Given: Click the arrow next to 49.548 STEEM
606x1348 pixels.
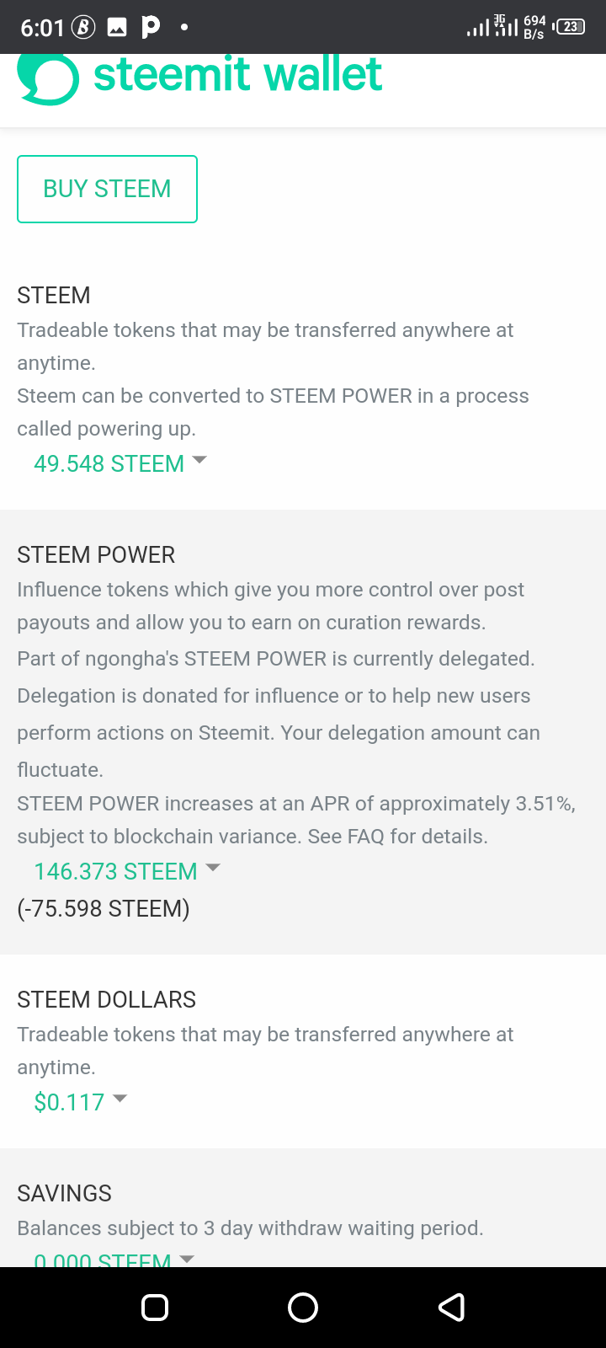Looking at the screenshot, I should (x=199, y=460).
